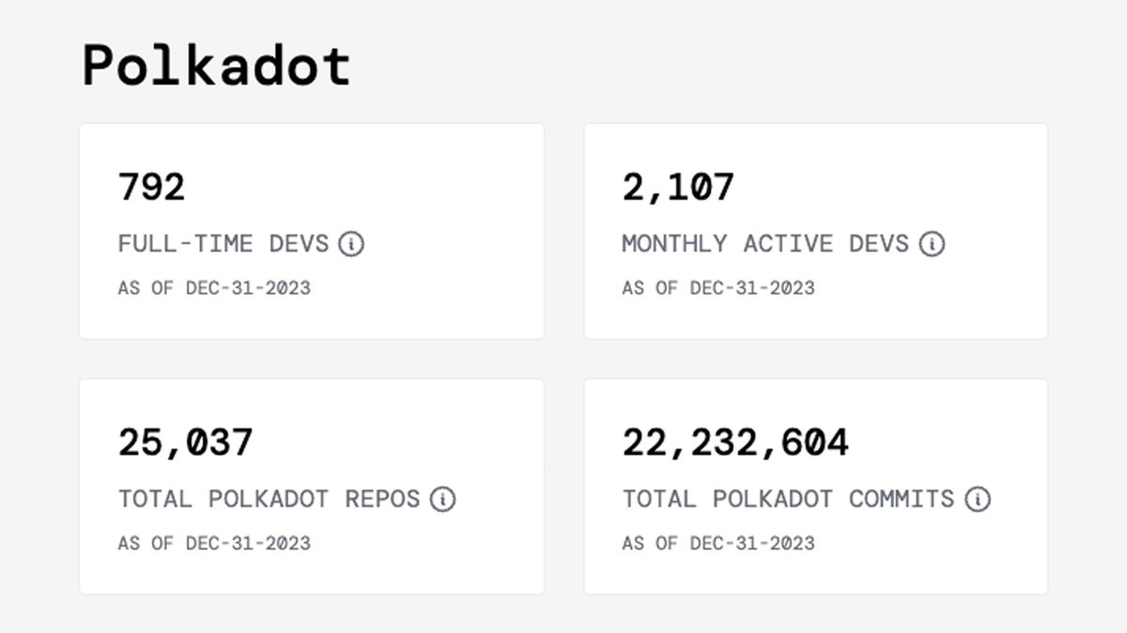Click the TOTAL POLKADOT COMMITS label
Screen dimensions: 1127x633
[789, 499]
